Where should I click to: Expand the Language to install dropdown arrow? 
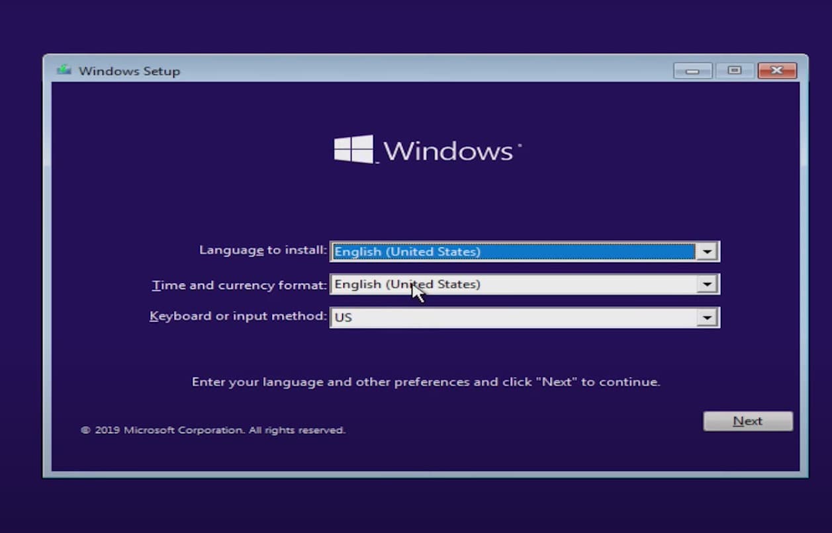(707, 251)
